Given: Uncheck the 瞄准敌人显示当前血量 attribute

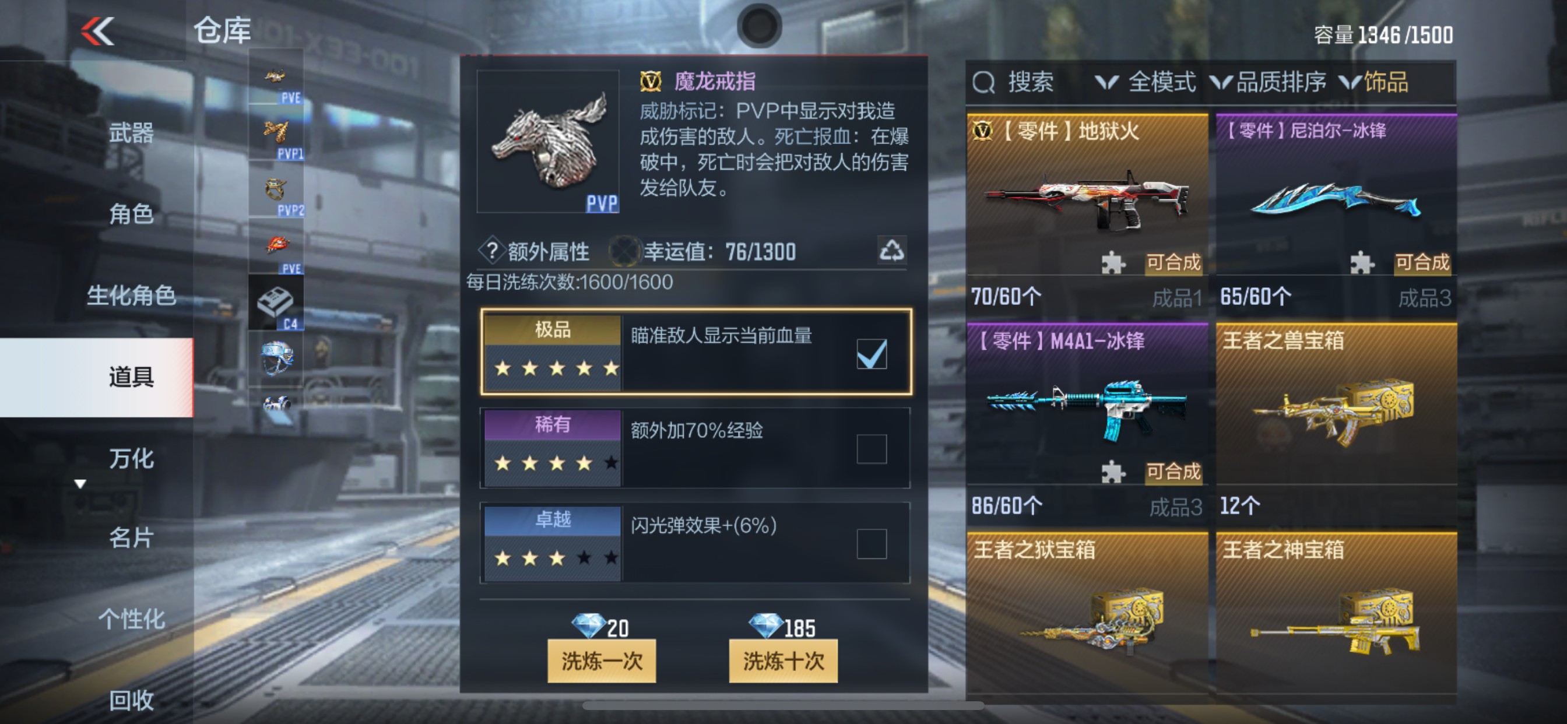Looking at the screenshot, I should coord(871,353).
